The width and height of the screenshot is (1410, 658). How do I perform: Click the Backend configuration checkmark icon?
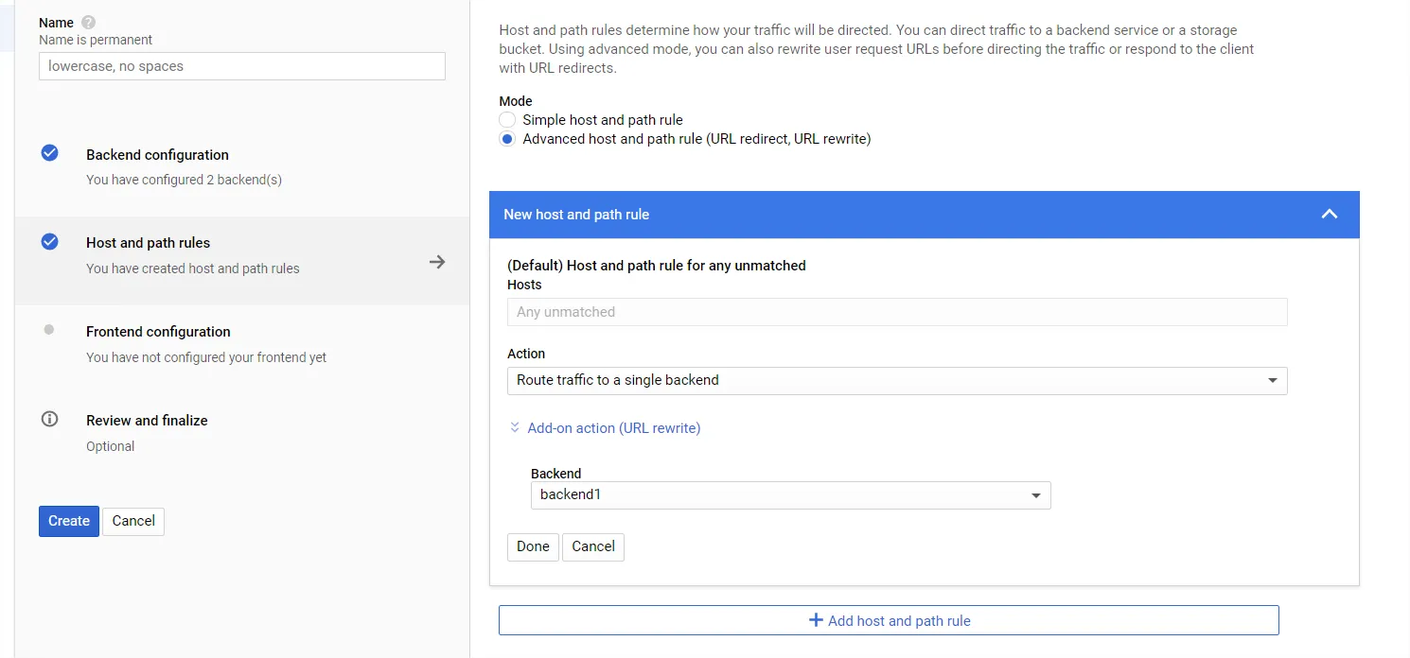(50, 153)
